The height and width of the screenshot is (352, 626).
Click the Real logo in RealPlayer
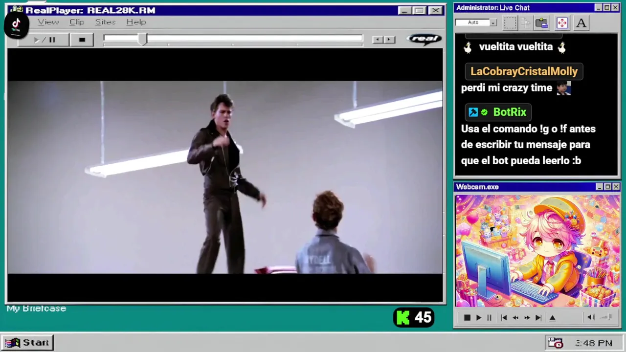(x=424, y=39)
